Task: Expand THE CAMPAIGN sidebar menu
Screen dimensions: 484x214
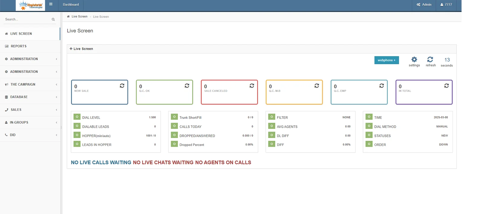Action: pos(30,84)
